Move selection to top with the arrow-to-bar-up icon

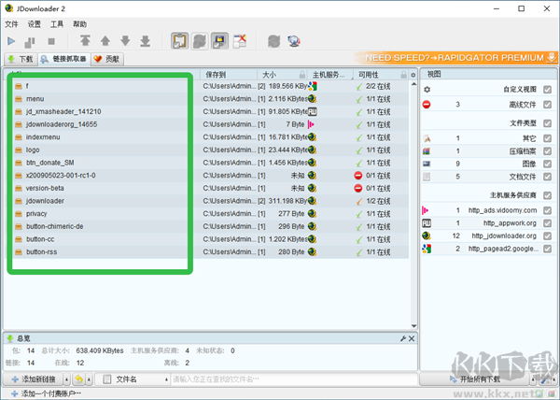85,41
